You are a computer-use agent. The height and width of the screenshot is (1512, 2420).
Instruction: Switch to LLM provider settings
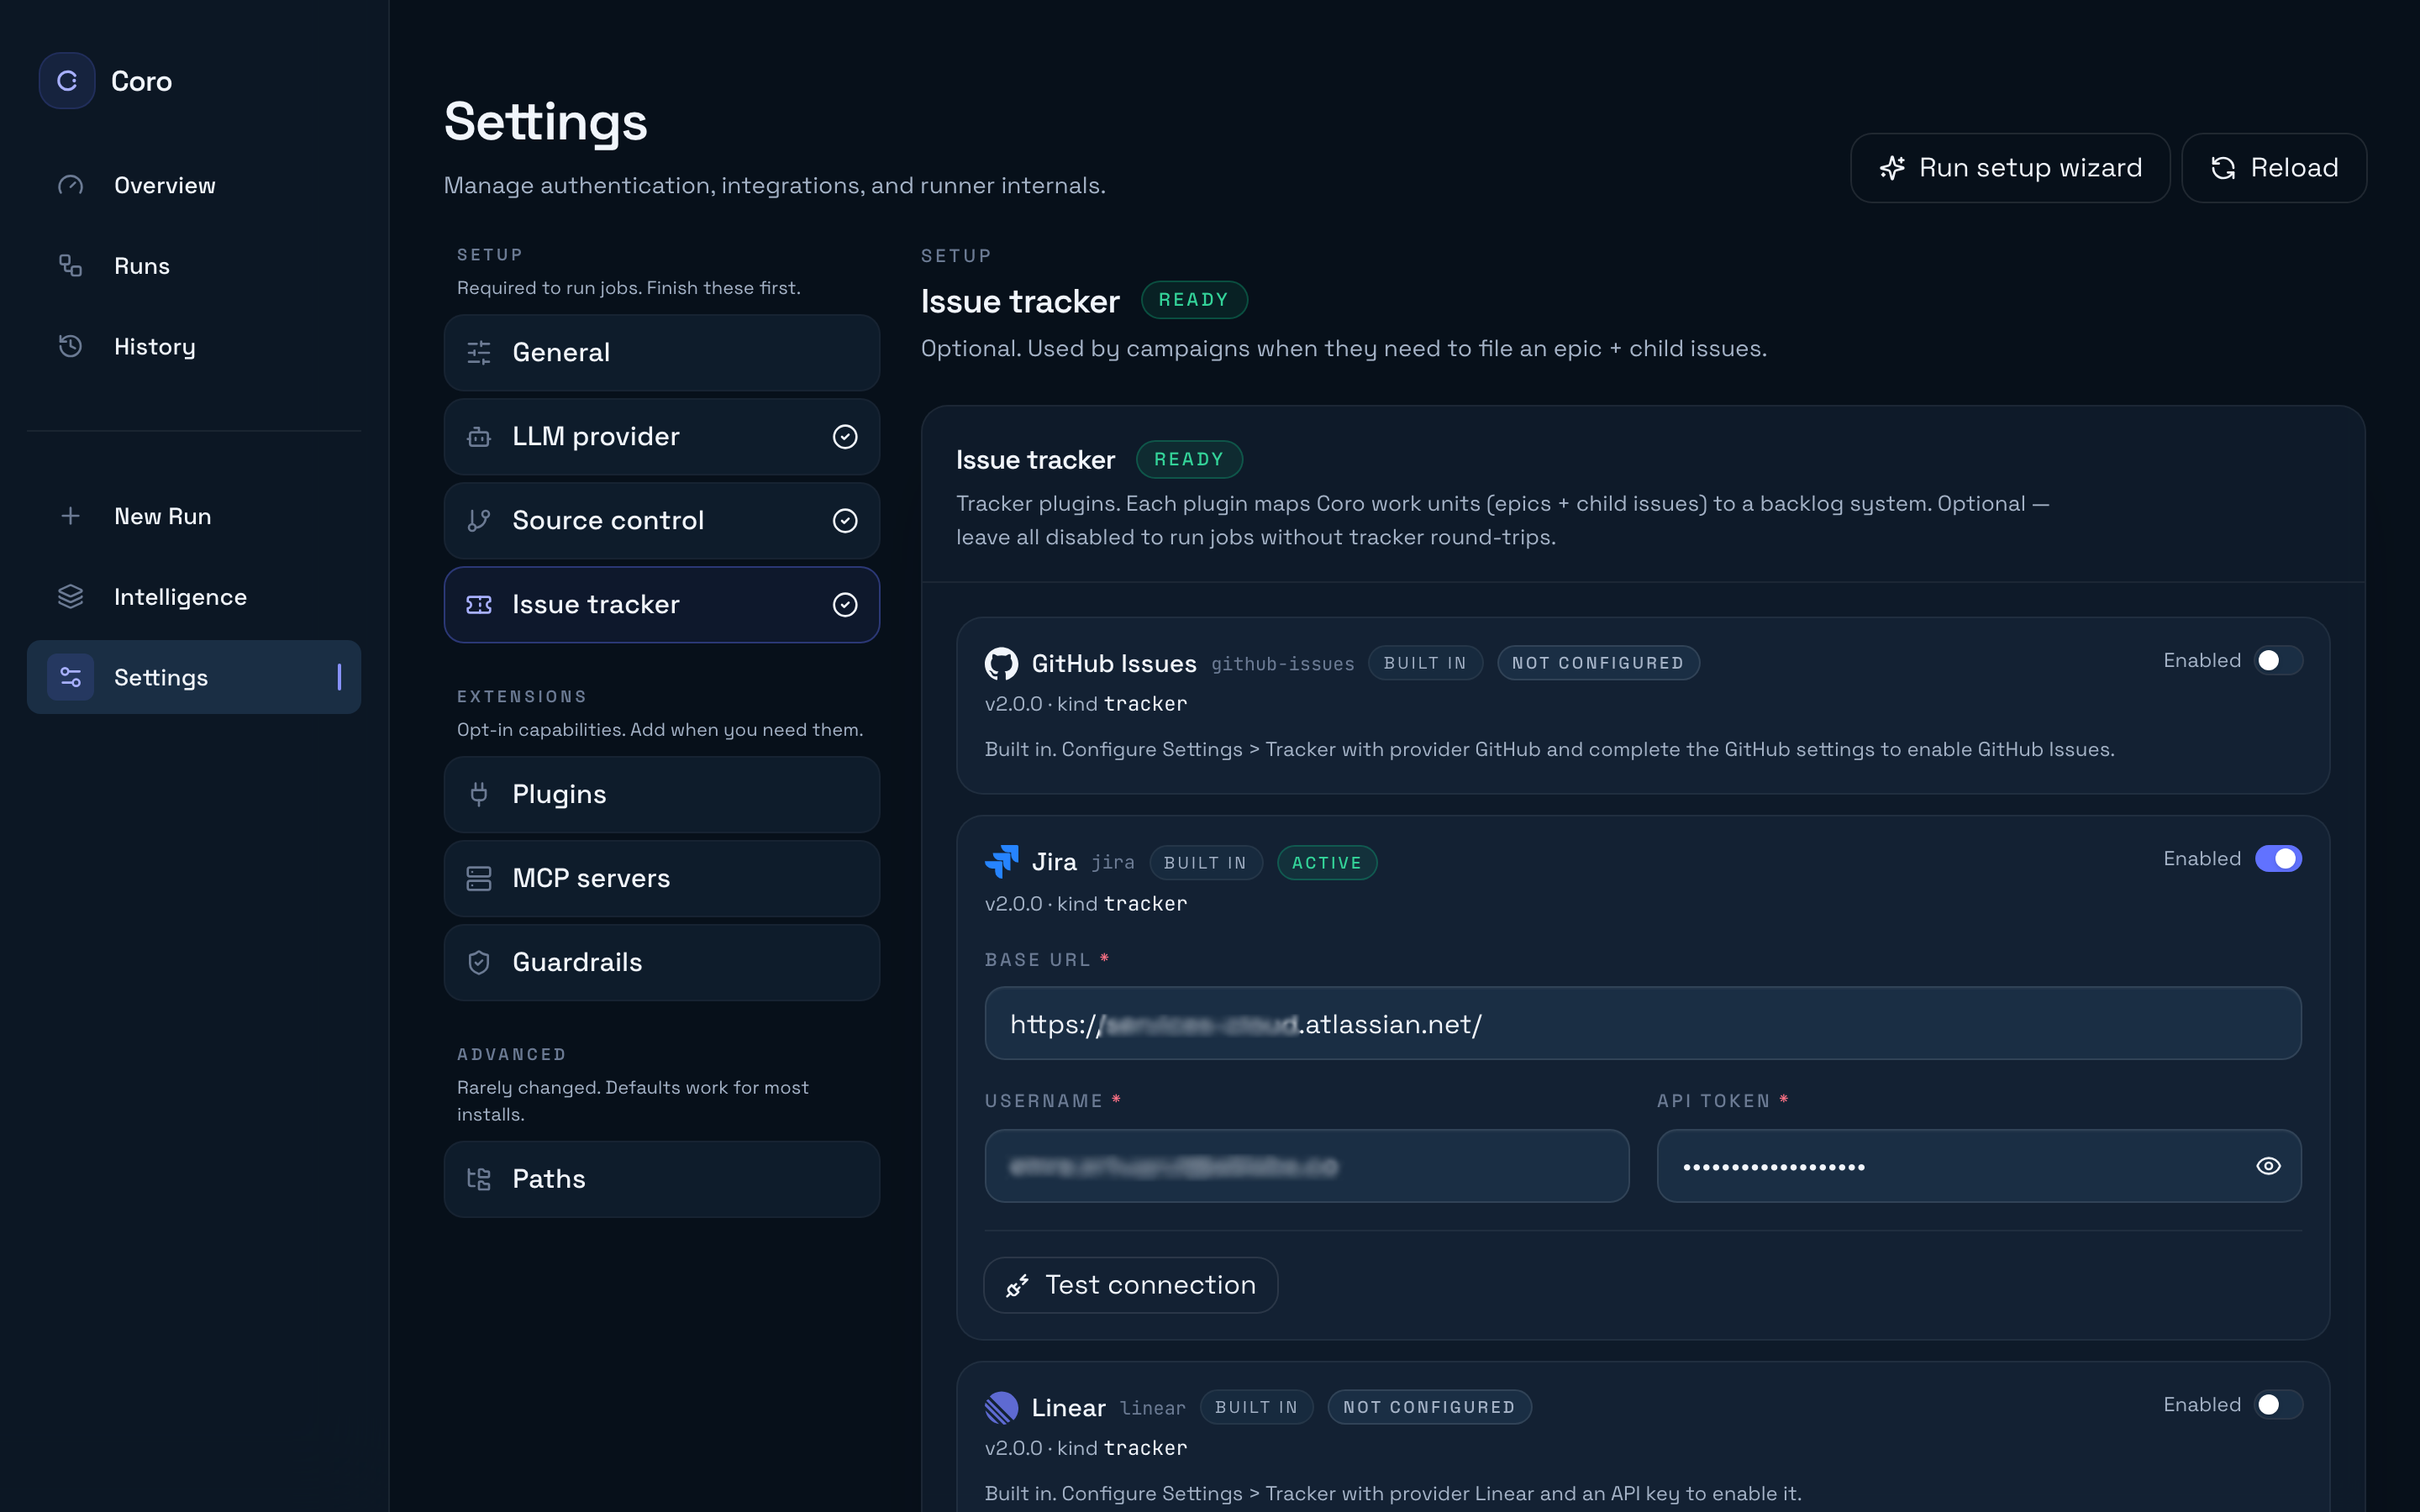pyautogui.click(x=661, y=436)
